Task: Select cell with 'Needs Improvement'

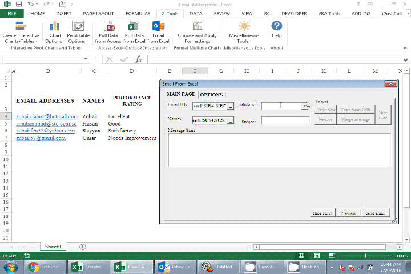Action: point(132,138)
